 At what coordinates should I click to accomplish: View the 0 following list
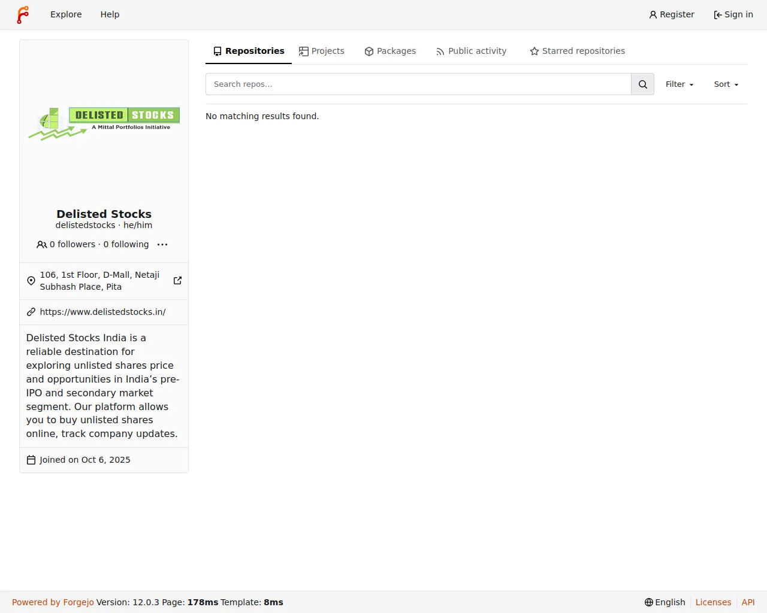coord(126,244)
